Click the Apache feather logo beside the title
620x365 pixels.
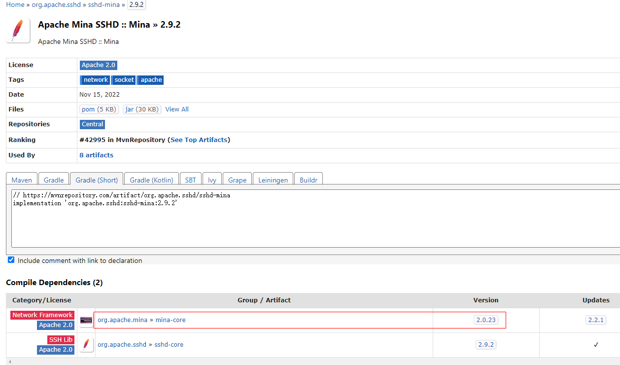pos(18,31)
